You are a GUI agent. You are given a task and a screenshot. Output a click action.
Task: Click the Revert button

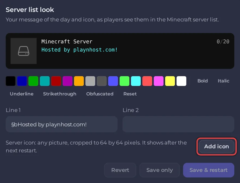coord(120,170)
